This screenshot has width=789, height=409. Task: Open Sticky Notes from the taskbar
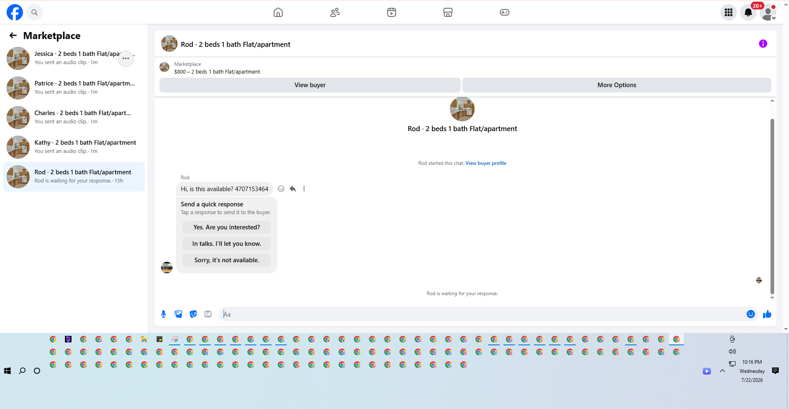[159, 339]
